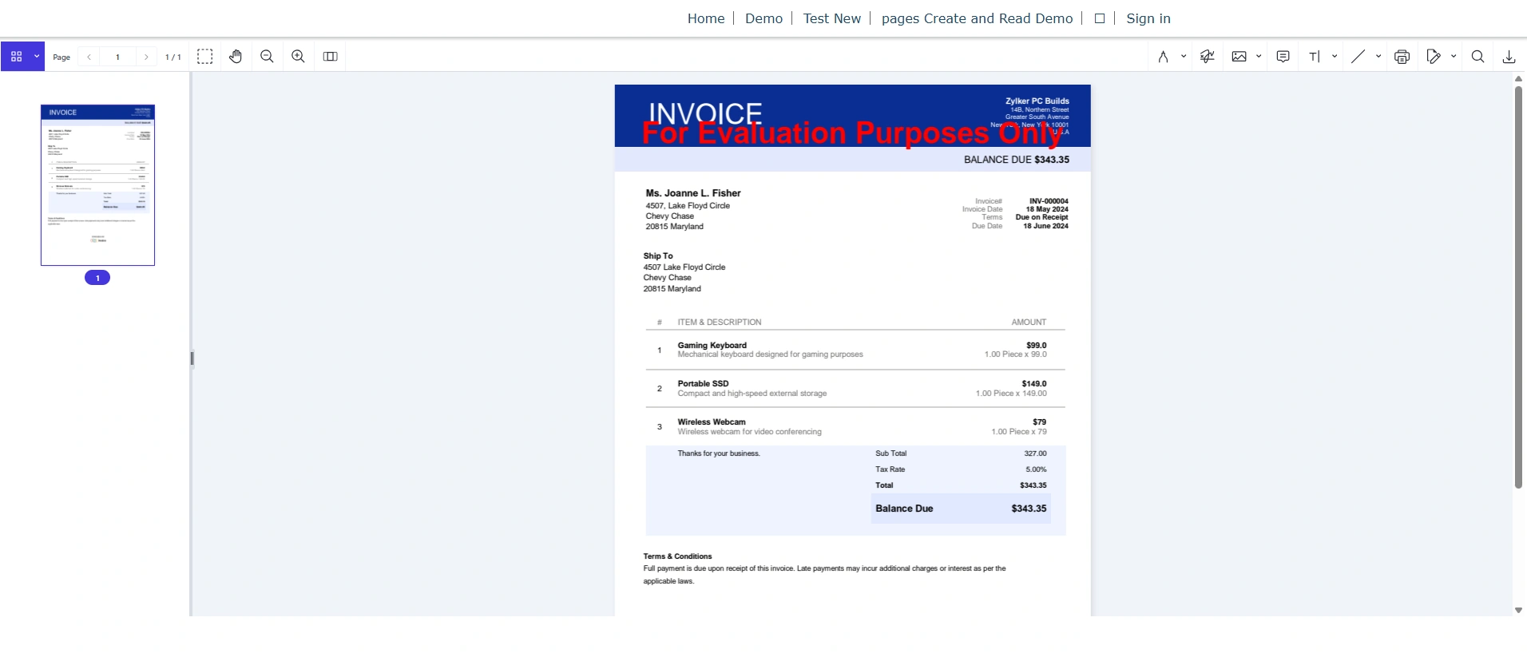1527x653 pixels.
Task: Open the Home link
Action: pyautogui.click(x=706, y=18)
